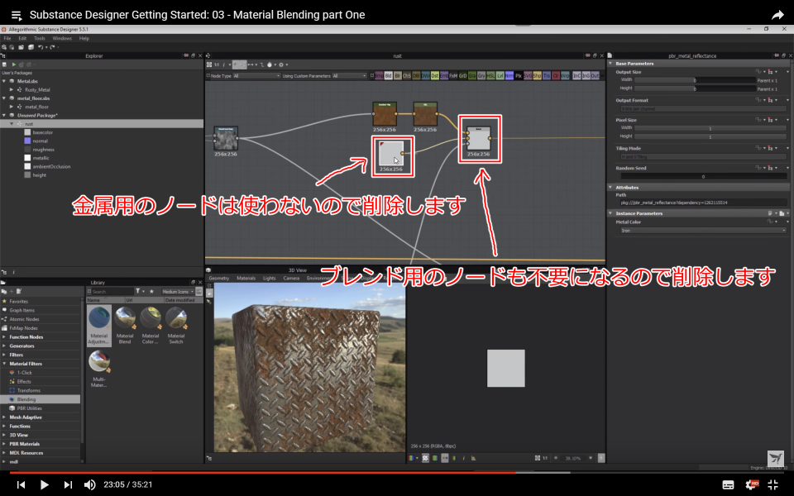Image resolution: width=794 pixels, height=496 pixels.
Task: Select Material Switch in Library
Action: (x=175, y=326)
